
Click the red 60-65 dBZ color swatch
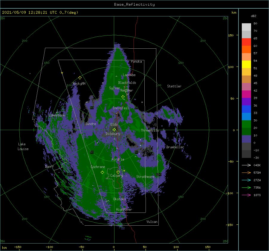coord(246,42)
